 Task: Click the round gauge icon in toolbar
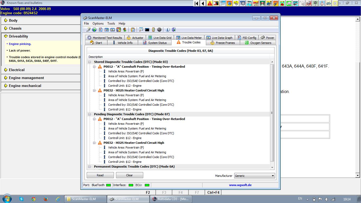coord(159,30)
